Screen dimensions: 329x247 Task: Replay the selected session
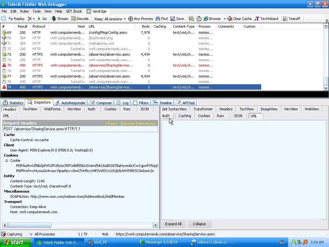[17, 19]
